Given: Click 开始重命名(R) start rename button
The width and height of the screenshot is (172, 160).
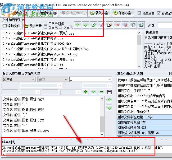Looking at the screenshot, I should click(x=44, y=13).
